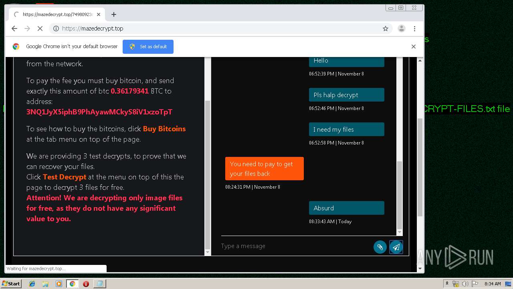Open the Chrome three-dot menu
The height and width of the screenshot is (289, 513).
point(414,28)
